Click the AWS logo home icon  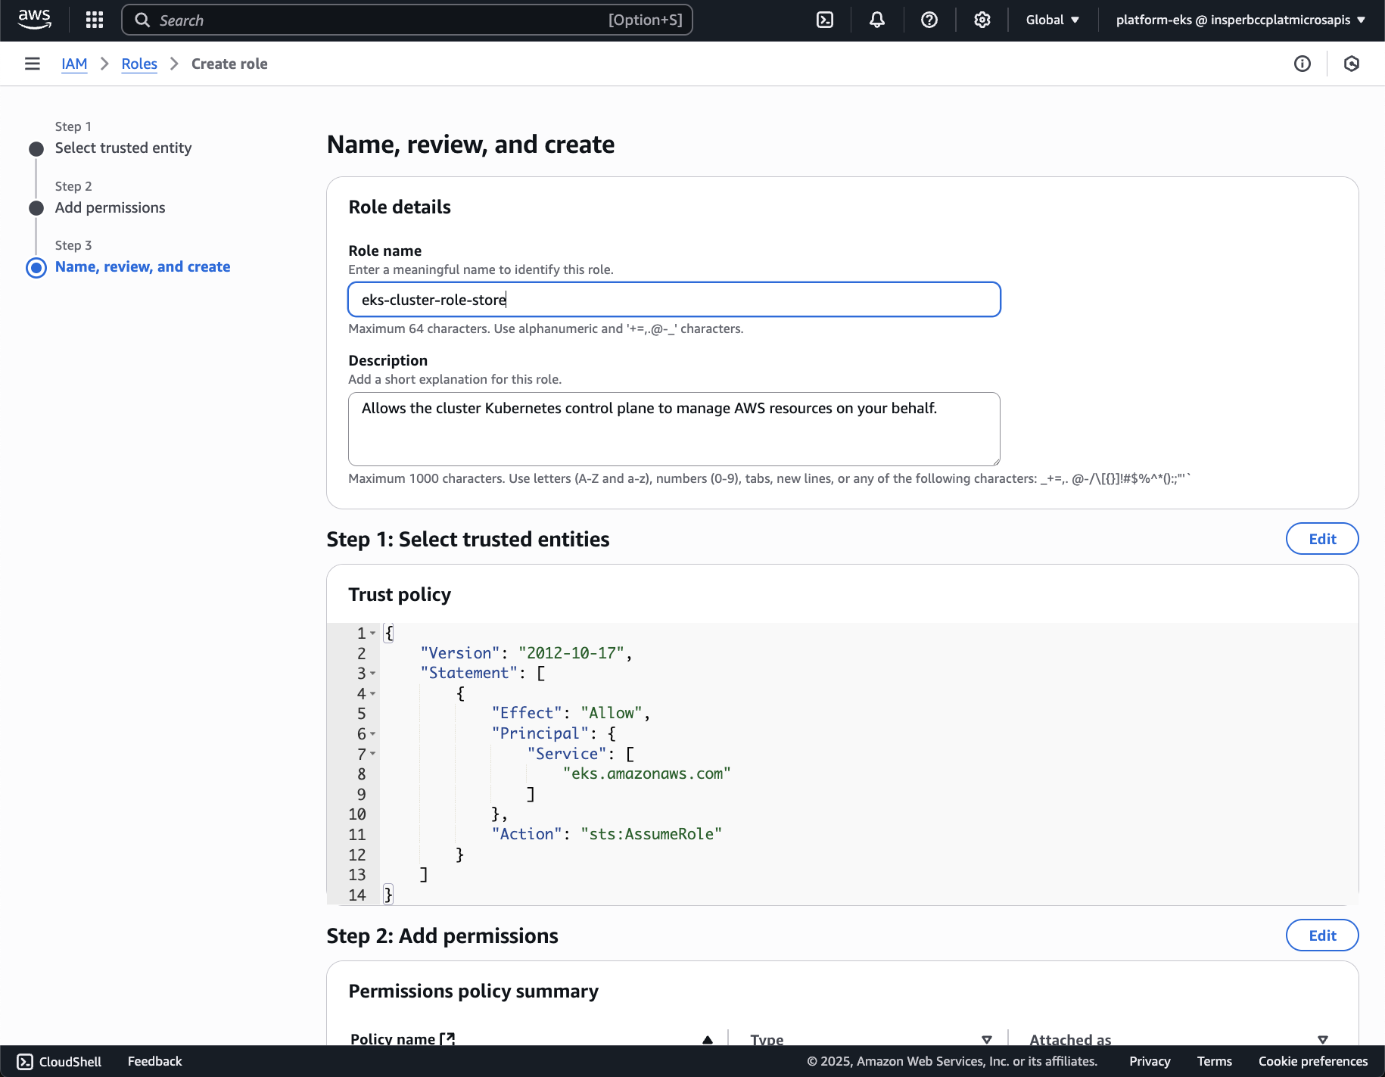[x=34, y=20]
